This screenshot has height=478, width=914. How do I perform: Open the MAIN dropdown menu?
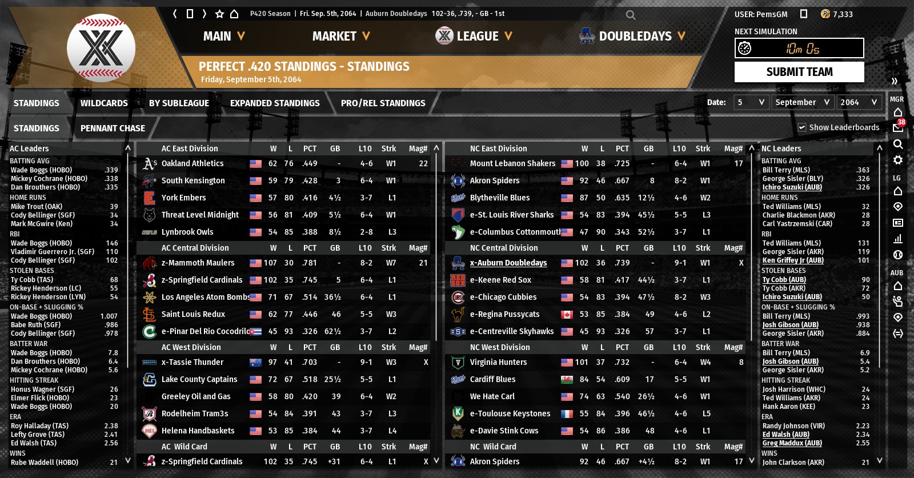coord(224,37)
